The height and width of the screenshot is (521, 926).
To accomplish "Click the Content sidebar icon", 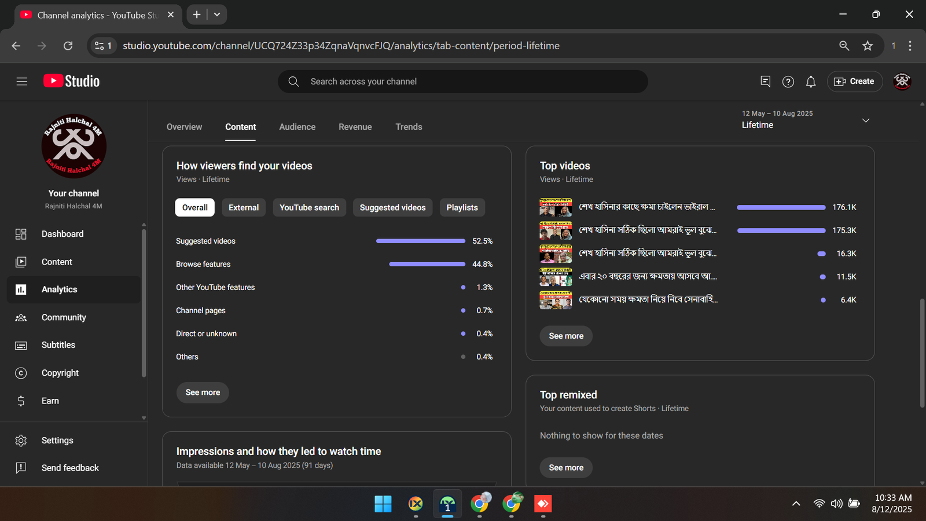I will point(21,262).
